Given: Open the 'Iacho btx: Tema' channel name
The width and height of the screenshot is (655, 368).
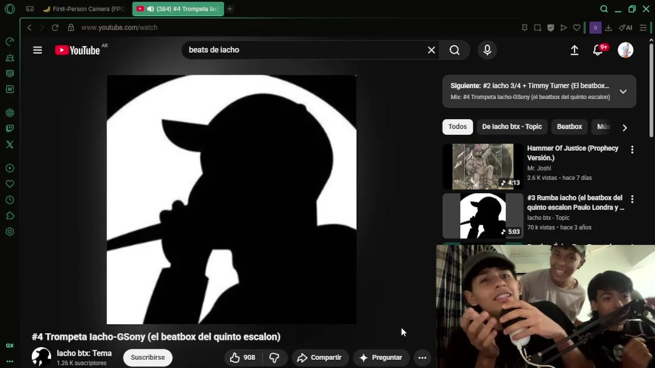Looking at the screenshot, I should 84,353.
